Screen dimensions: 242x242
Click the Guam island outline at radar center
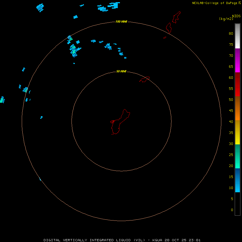click(120, 122)
